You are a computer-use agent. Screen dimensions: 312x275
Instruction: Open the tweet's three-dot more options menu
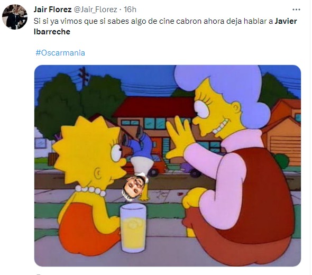coord(296,10)
